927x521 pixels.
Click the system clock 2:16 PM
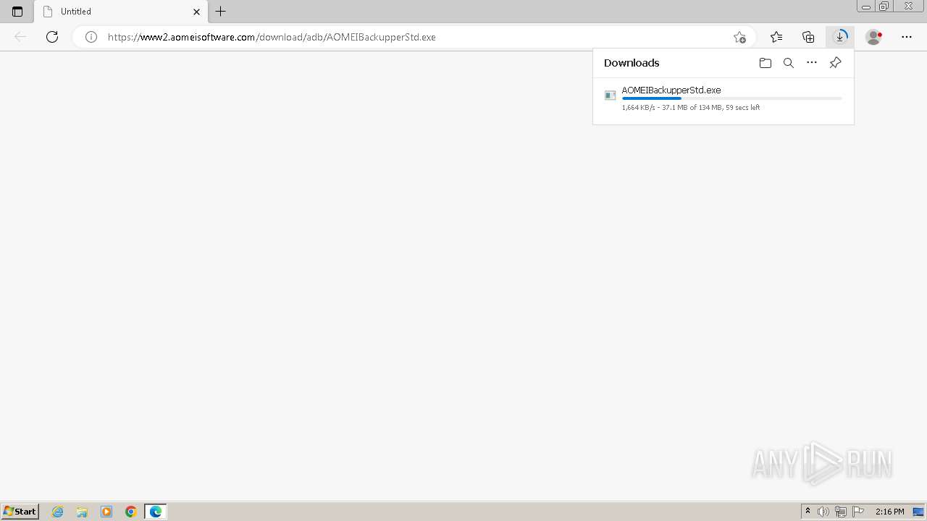click(x=889, y=512)
